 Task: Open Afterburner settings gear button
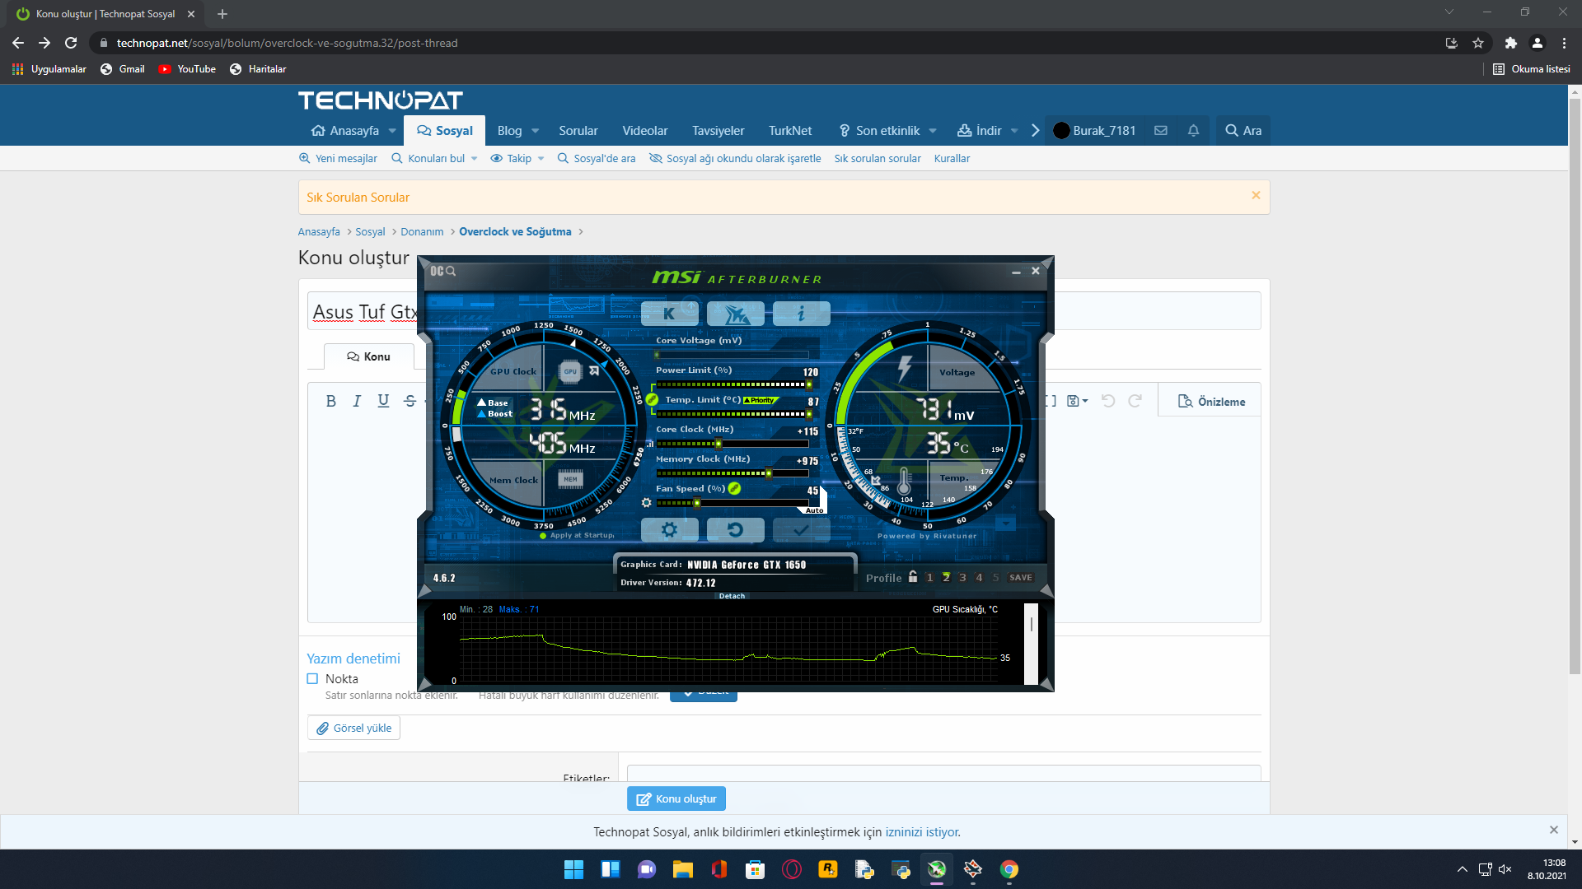[x=669, y=530]
